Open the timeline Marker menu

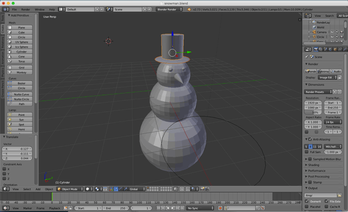pos(27,208)
